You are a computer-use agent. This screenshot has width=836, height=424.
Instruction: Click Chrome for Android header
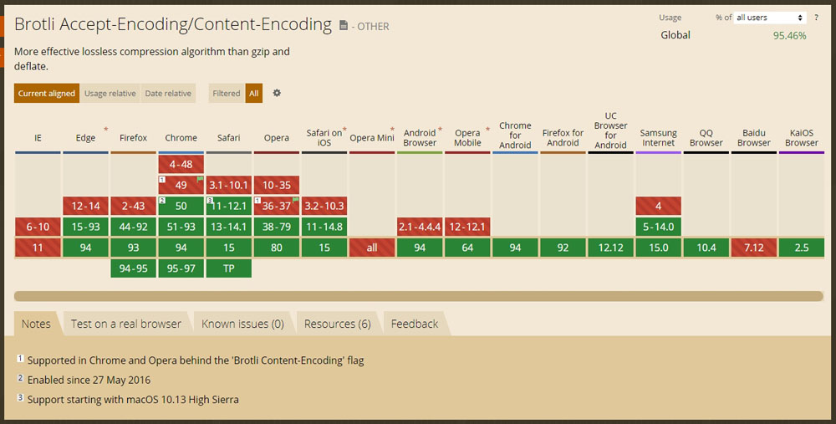(x=515, y=135)
